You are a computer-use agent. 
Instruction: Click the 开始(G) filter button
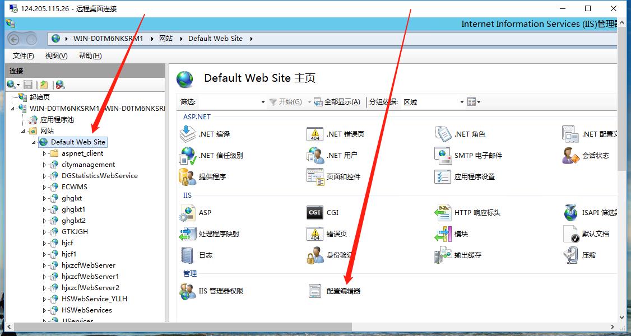[285, 102]
